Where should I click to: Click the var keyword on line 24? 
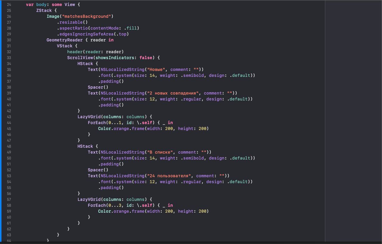click(30, 4)
